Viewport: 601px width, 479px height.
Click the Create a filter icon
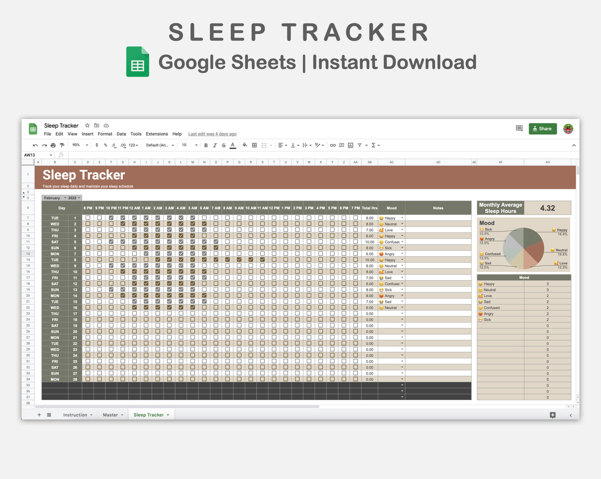(x=360, y=145)
